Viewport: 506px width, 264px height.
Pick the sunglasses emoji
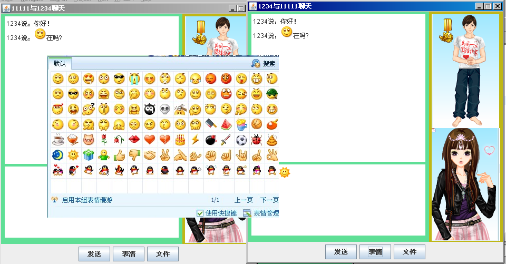119,79
